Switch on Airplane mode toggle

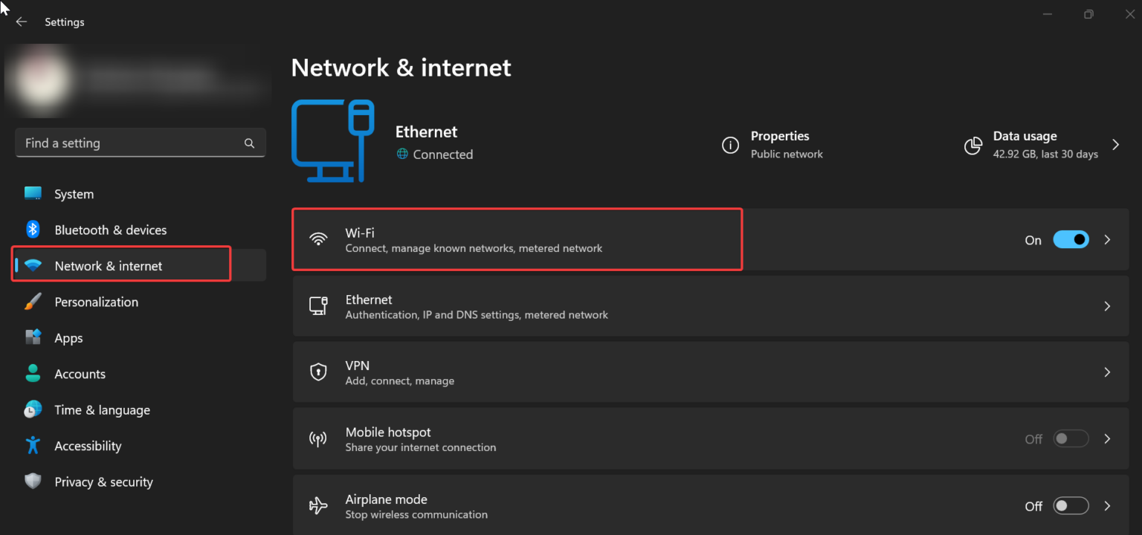coord(1071,506)
